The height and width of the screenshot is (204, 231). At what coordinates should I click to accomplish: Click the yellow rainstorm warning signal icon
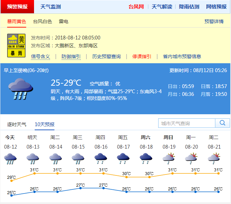pos(17,45)
